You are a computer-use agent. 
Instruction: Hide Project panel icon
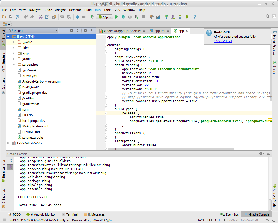pos(92,30)
